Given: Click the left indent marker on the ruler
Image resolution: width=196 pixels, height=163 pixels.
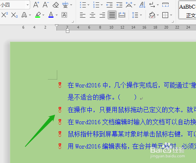Looking at the screenshot, I should [x=67, y=31].
